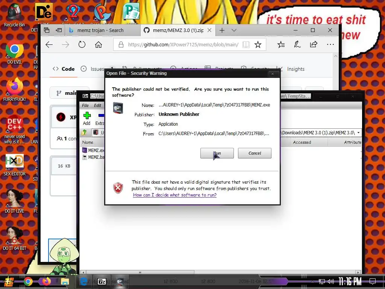Open the Action Center notification icon
Image resolution: width=385 pixels, height=289 pixels.
pyautogui.click(x=373, y=281)
